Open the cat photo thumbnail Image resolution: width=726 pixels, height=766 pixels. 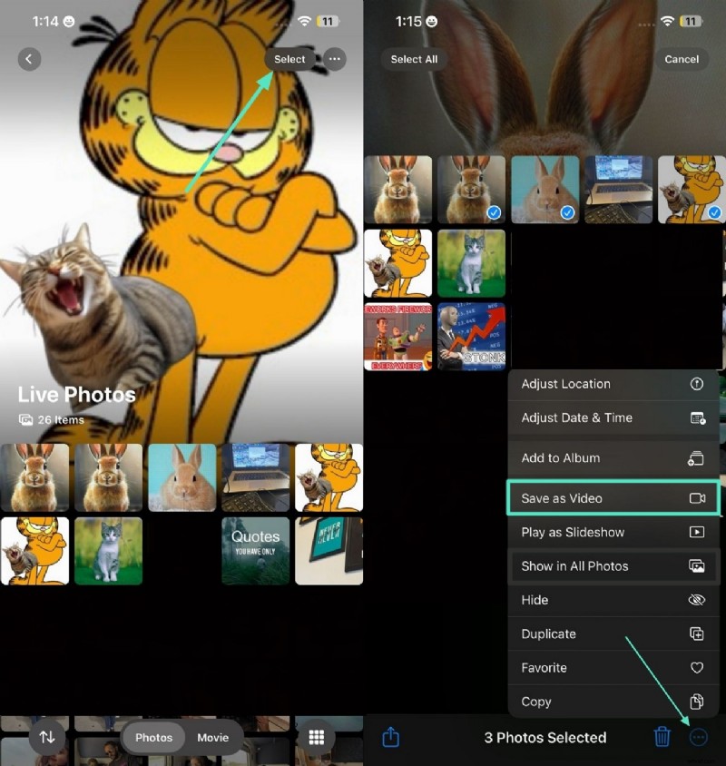(x=472, y=262)
